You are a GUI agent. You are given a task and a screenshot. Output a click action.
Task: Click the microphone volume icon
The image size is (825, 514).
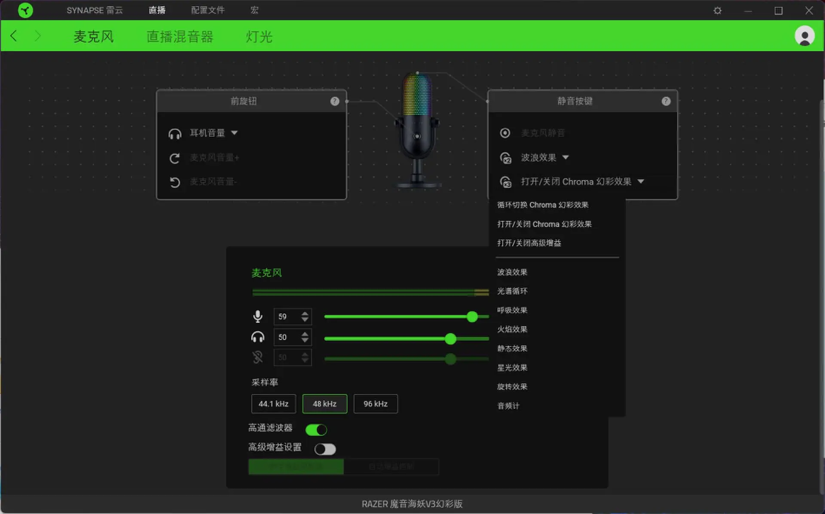click(x=258, y=317)
